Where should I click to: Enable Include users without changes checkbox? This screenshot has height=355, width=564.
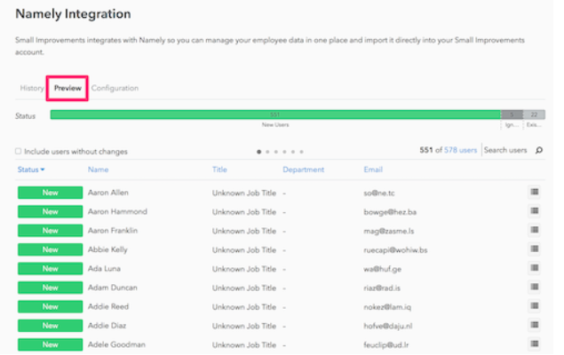point(18,151)
